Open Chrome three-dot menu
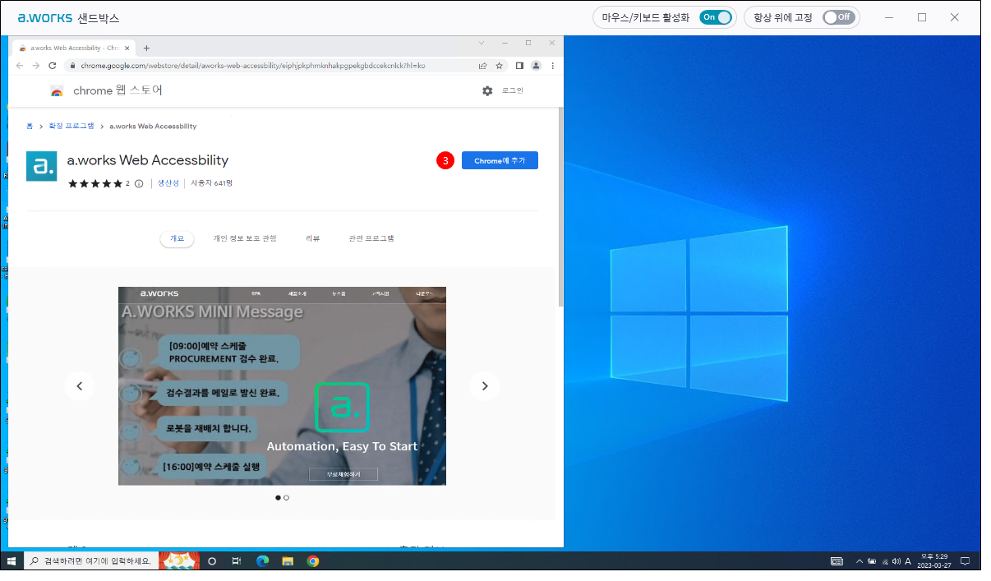This screenshot has height=581, width=991. [552, 65]
